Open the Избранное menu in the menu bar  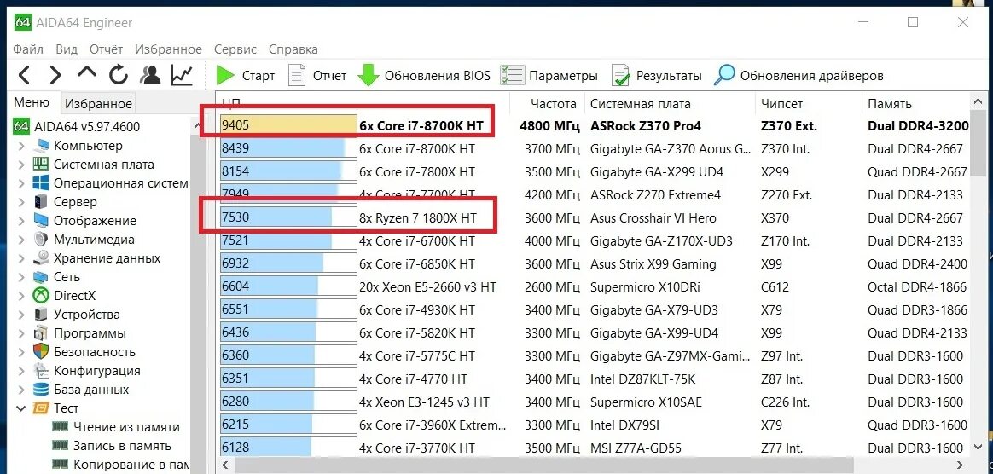click(x=168, y=49)
